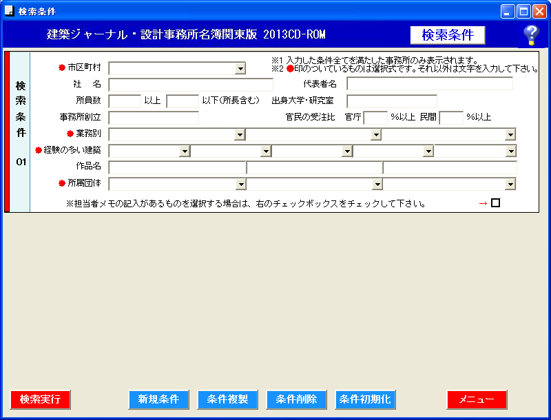Expand the second 所属団体 dropdown
Screen dimensions: 551x420
(377, 184)
